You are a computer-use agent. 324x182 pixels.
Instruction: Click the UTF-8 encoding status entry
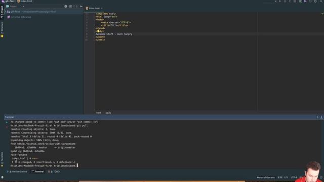[x=294, y=177]
